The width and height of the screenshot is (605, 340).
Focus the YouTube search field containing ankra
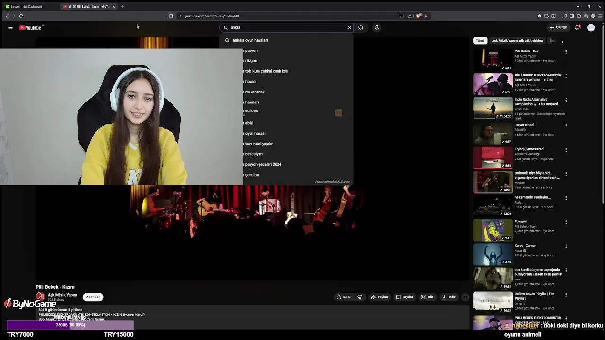coord(286,27)
